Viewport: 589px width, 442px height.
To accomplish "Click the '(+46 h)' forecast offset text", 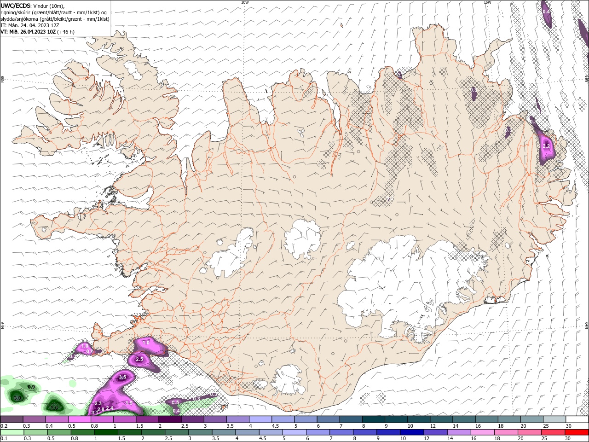I will pos(66,32).
